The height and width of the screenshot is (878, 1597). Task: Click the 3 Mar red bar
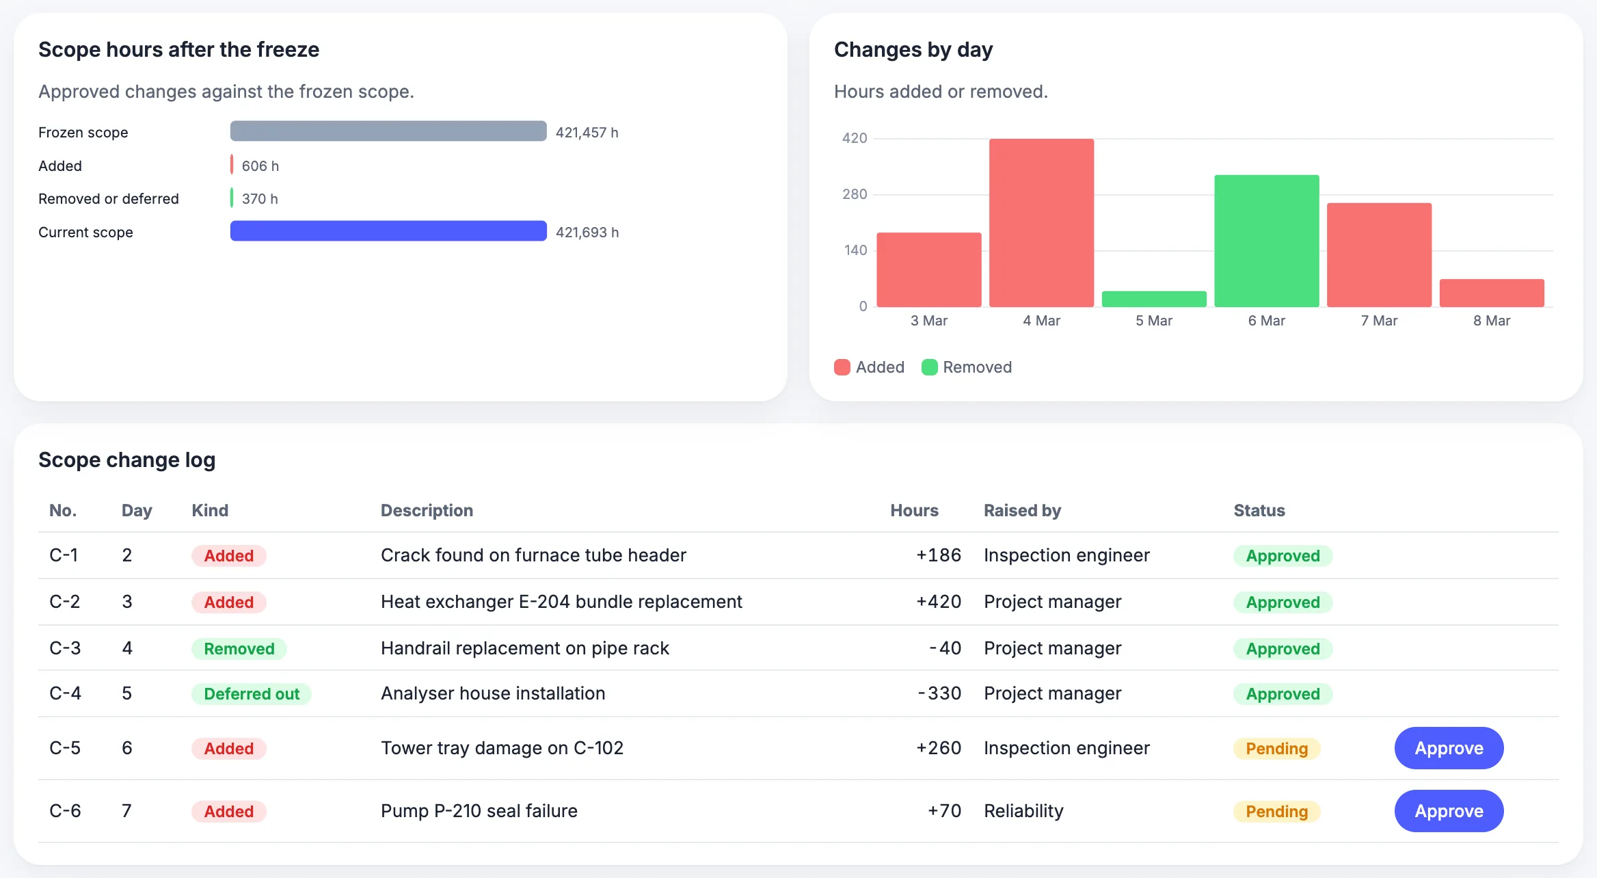click(929, 269)
